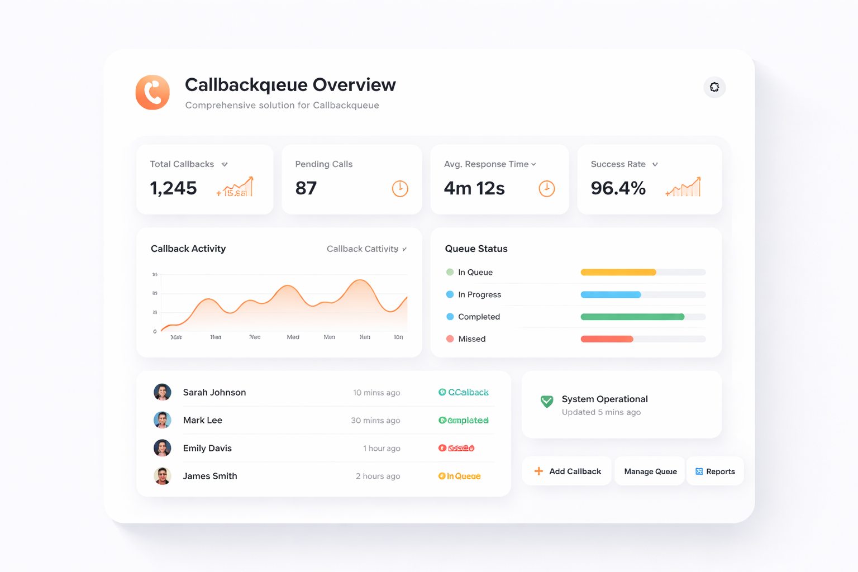Click the orange phone app logo
Viewport: 858px width, 572px height.
click(152, 92)
